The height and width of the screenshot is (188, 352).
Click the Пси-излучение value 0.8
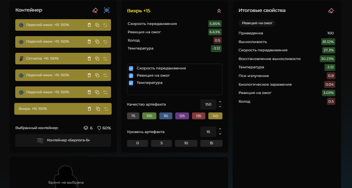331,76
